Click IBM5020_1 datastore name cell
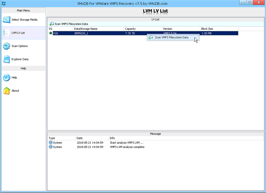Image resolution: width=266 pixels, height=193 pixels. [81, 33]
